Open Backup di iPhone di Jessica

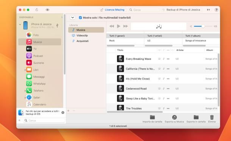coord(183,10)
